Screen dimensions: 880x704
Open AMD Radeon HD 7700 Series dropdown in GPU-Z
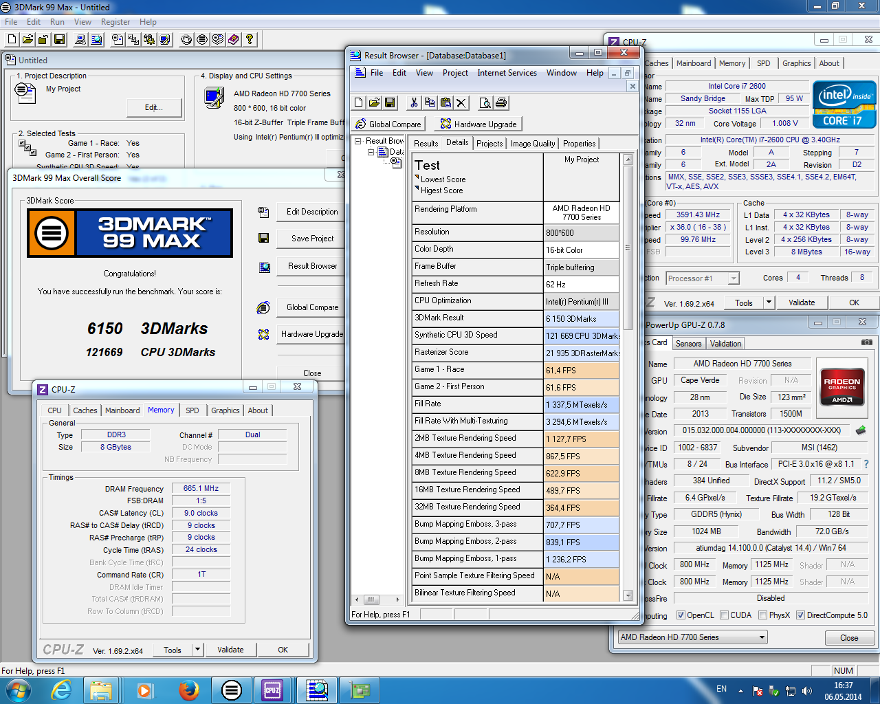click(x=692, y=637)
